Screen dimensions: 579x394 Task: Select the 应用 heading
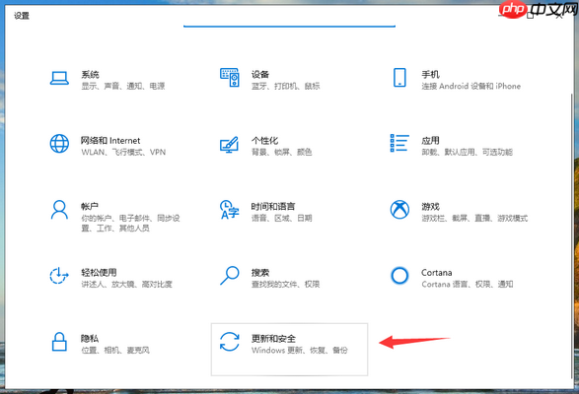click(x=431, y=141)
